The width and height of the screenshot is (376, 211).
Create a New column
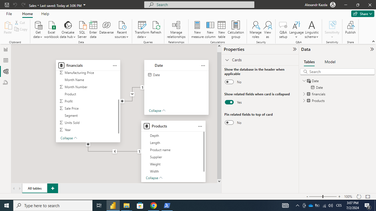210,30
